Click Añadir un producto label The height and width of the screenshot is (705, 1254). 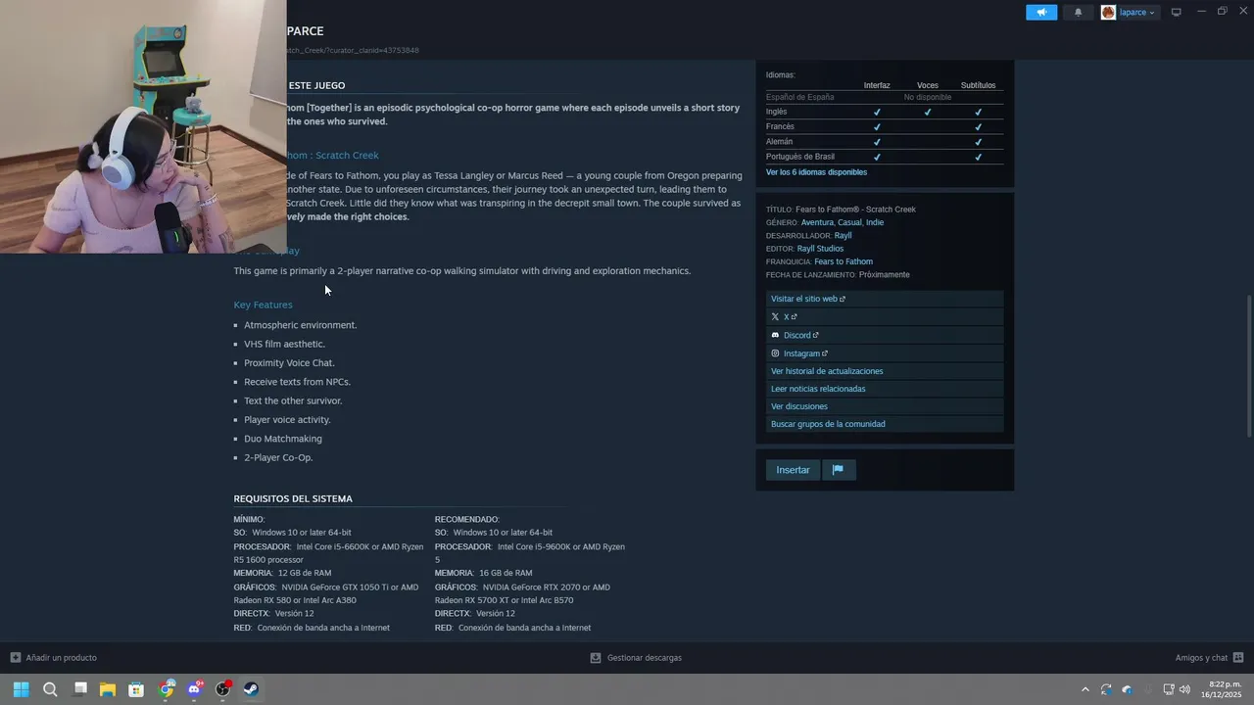point(62,658)
